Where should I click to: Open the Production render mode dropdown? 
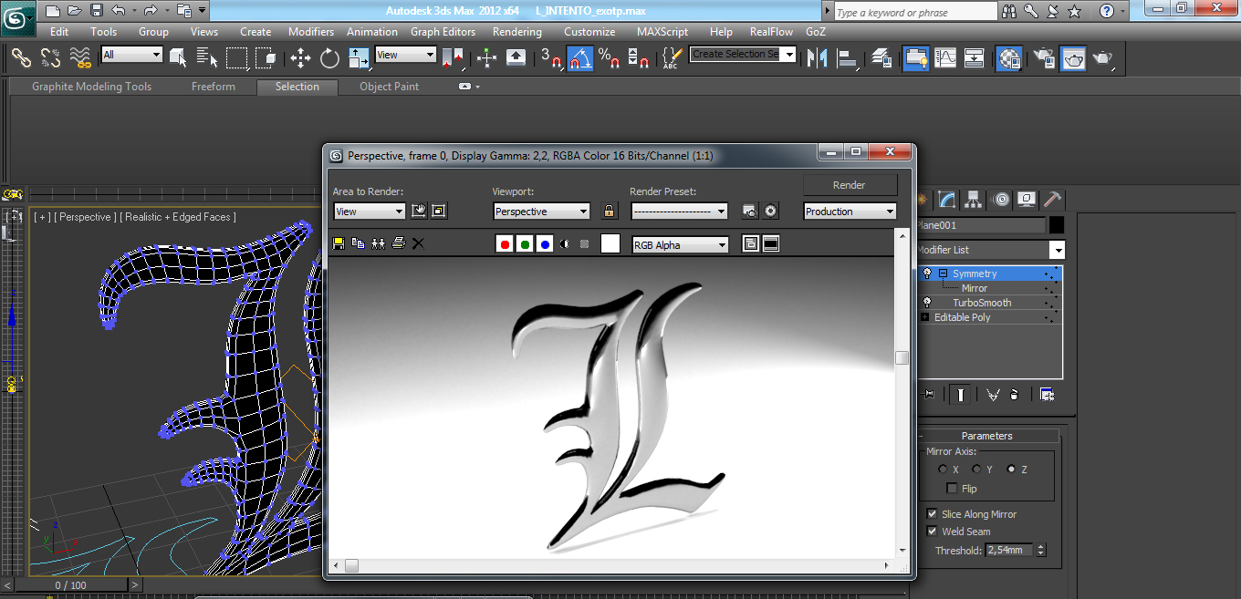(850, 212)
